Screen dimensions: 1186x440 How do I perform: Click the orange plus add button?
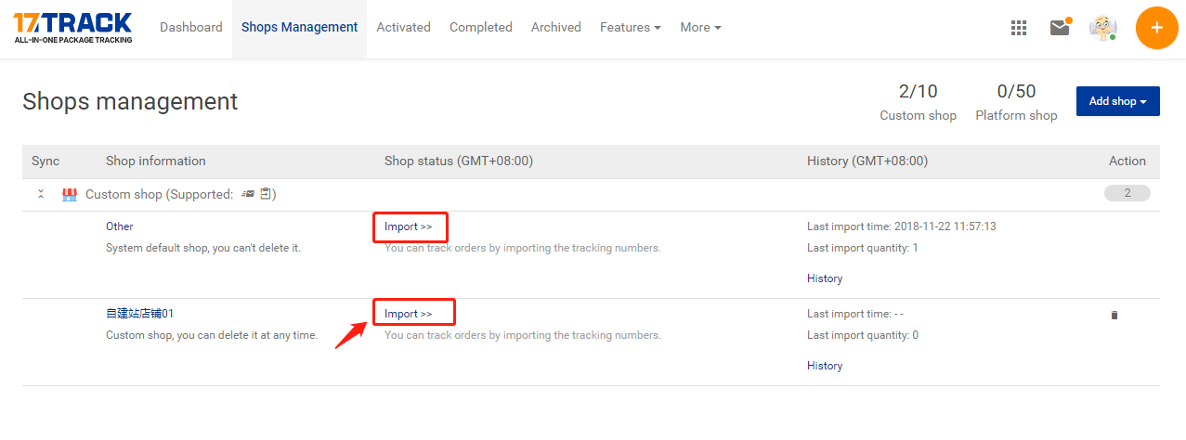(1156, 28)
